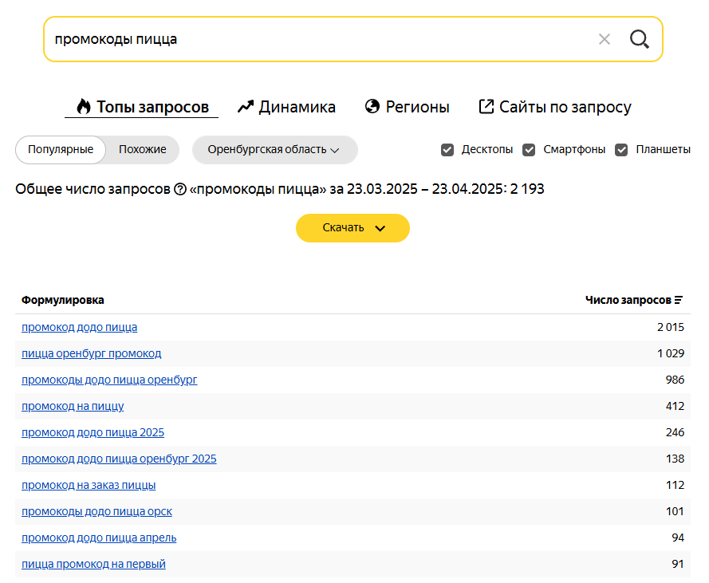Click the query count value 2 015
Viewport: 709px width, 583px height.
(x=671, y=327)
